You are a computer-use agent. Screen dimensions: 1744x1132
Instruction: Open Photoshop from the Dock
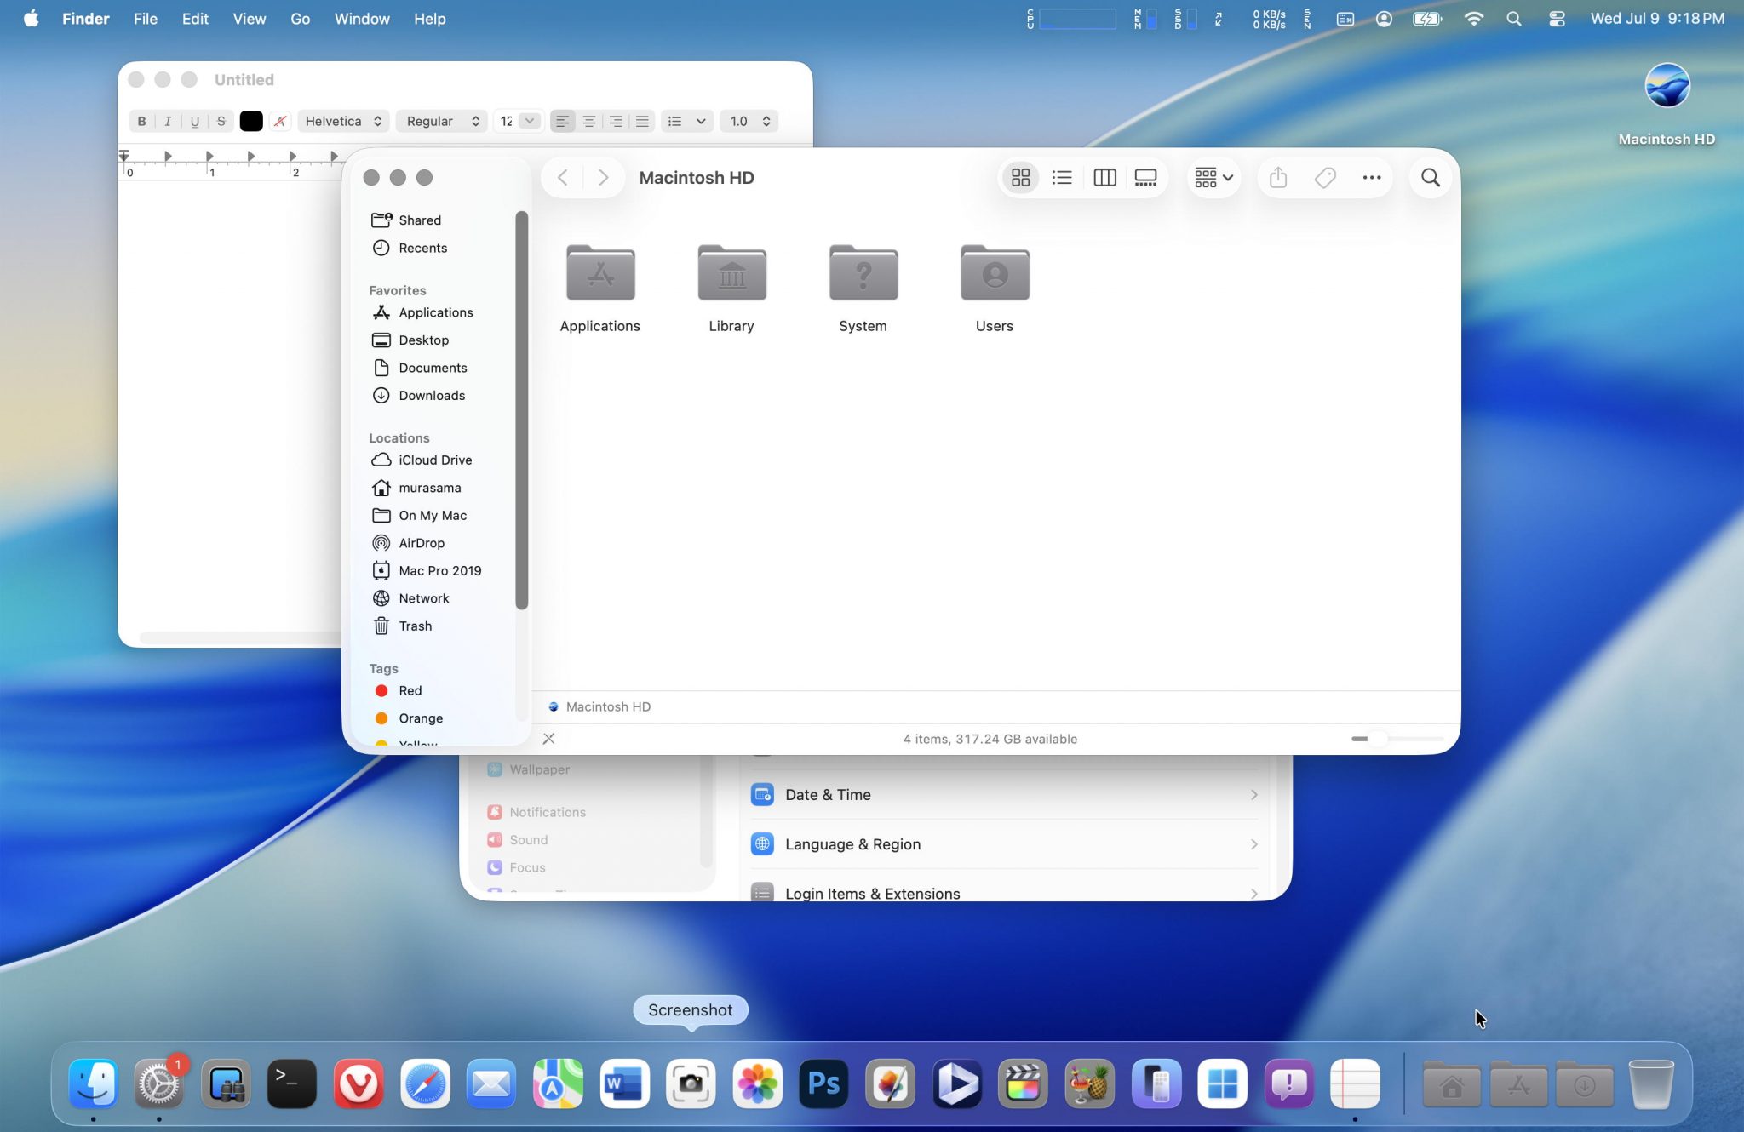[x=823, y=1083]
